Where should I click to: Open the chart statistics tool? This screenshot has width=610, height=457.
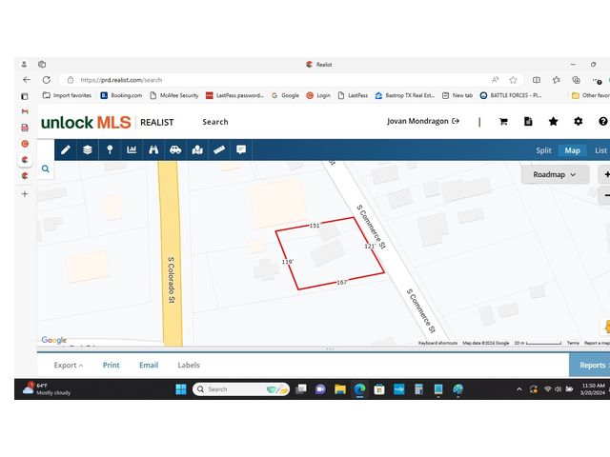(132, 149)
